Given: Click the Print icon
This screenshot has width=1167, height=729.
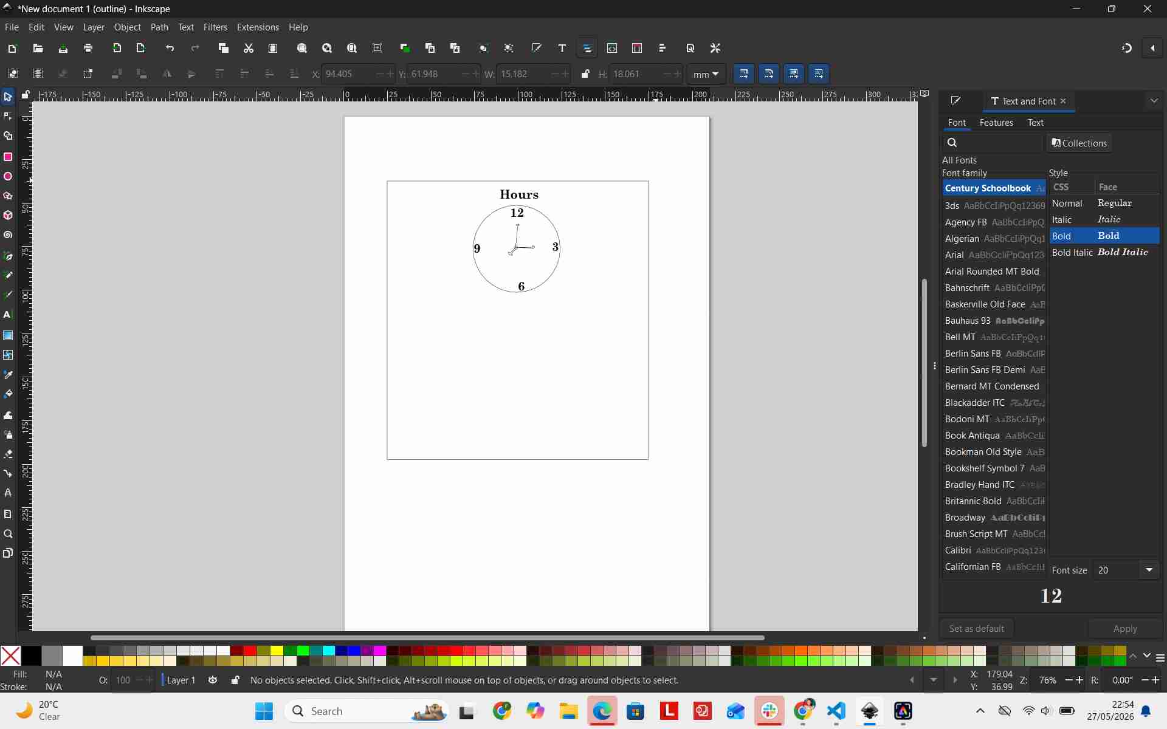Looking at the screenshot, I should [x=88, y=48].
